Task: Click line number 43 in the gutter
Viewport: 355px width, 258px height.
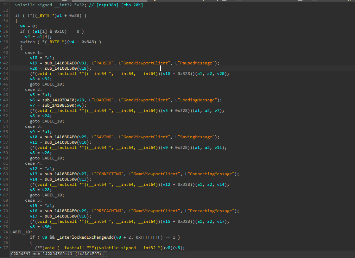Action: tap(5, 68)
